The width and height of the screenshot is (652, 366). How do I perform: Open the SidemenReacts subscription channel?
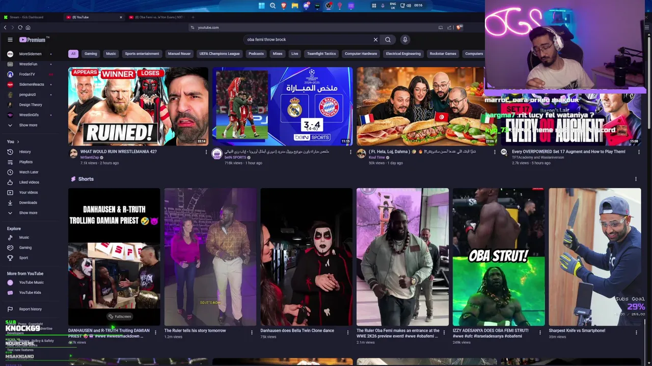point(31,84)
